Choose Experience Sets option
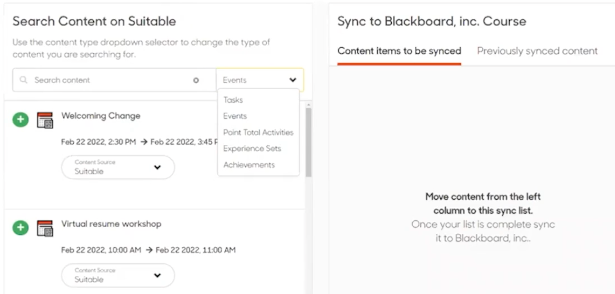This screenshot has height=294, width=615. tap(252, 148)
